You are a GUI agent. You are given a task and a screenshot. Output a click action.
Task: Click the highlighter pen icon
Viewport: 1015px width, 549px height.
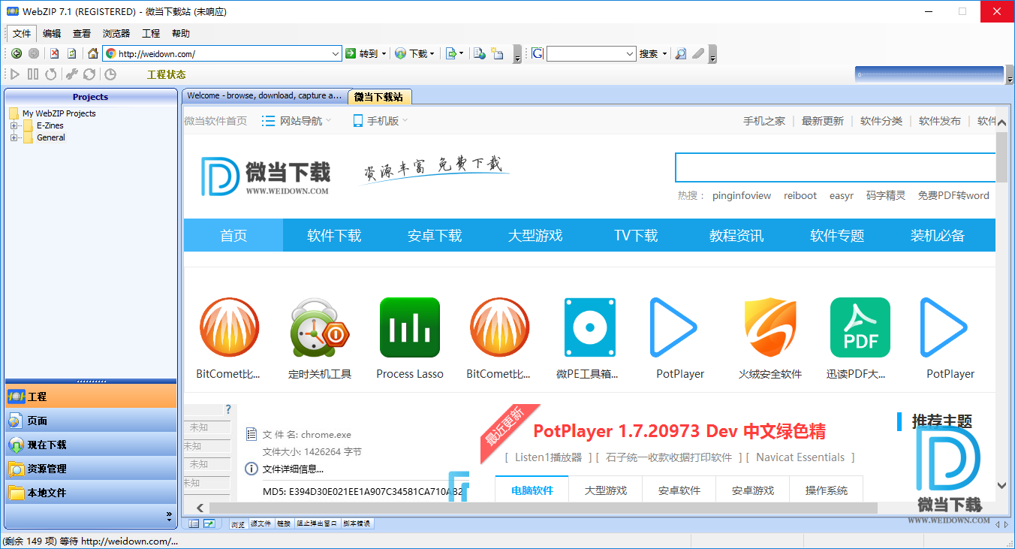698,53
